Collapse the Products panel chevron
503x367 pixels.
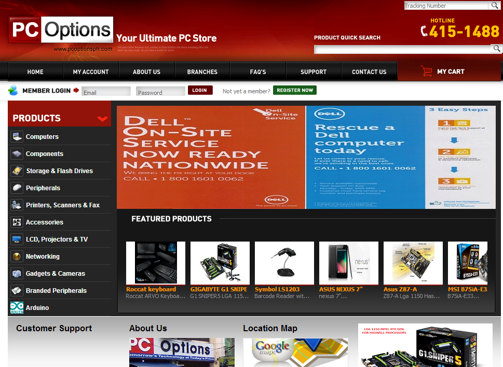[102, 119]
